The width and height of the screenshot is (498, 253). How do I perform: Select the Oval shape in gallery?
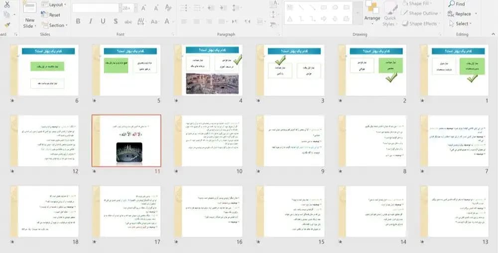pos(335,7)
